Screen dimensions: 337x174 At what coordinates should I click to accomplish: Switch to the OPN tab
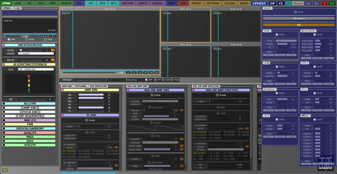[x=18, y=3]
